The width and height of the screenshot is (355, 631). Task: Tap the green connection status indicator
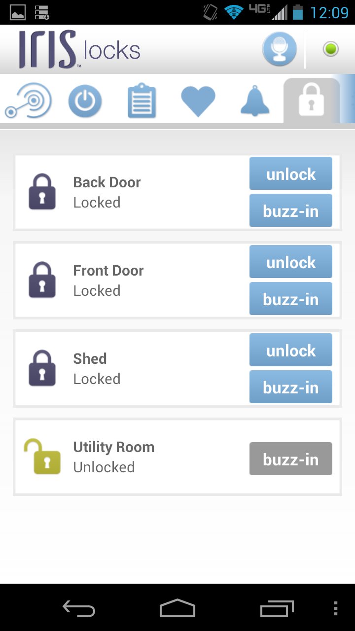tap(330, 49)
